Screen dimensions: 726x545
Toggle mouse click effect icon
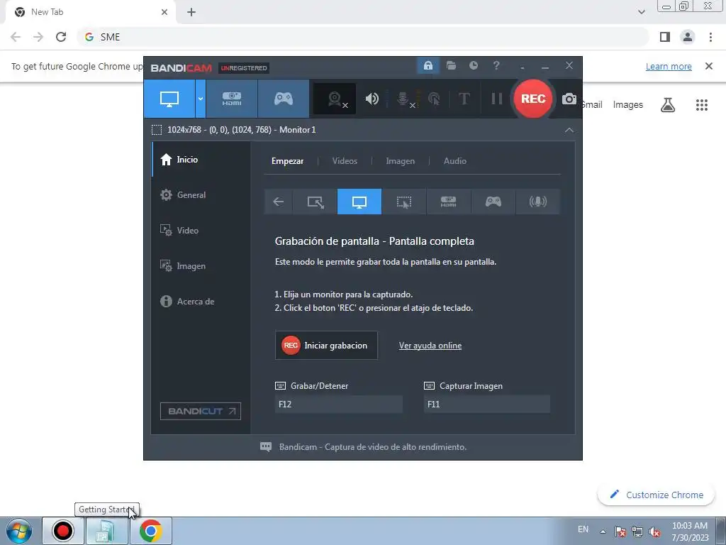(434, 99)
